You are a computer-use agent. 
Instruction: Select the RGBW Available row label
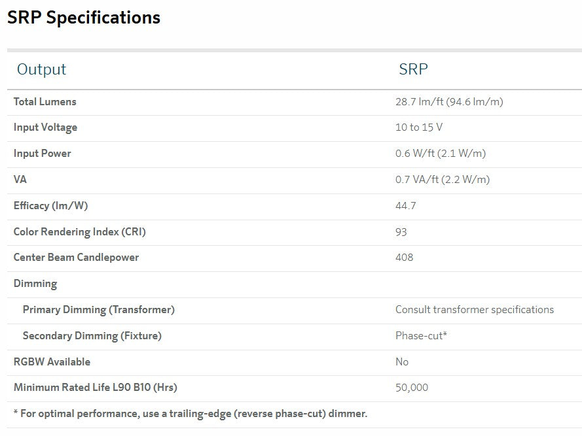click(52, 361)
